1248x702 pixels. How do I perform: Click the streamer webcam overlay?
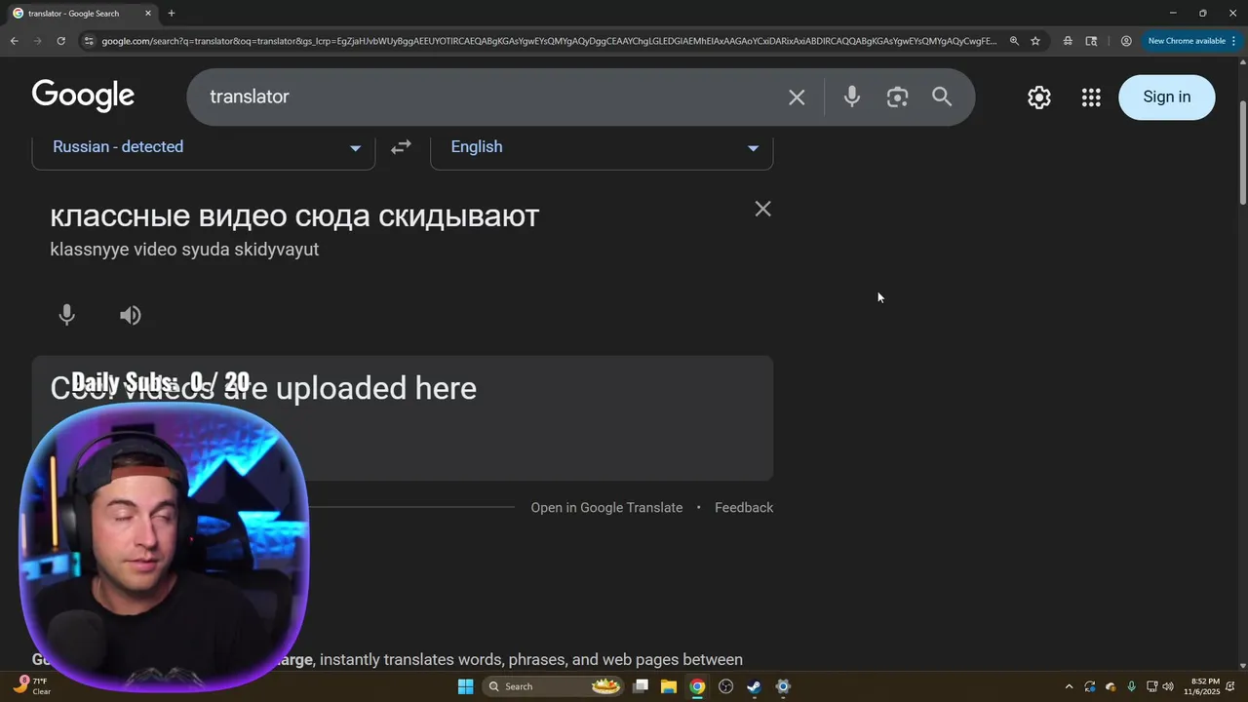point(164,547)
